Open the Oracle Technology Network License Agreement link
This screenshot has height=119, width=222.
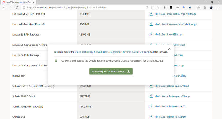108,52
